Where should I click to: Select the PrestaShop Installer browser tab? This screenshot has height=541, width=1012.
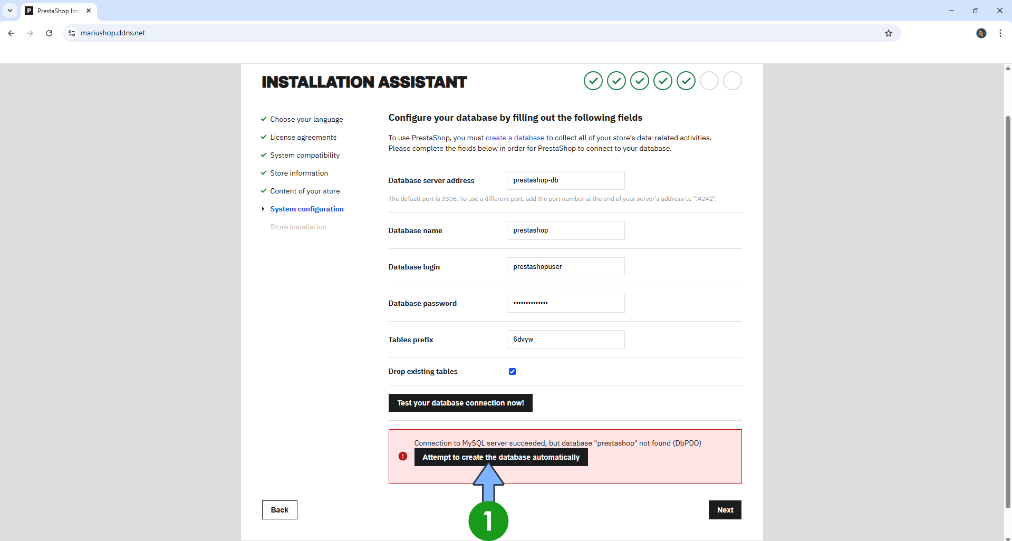coord(57,11)
